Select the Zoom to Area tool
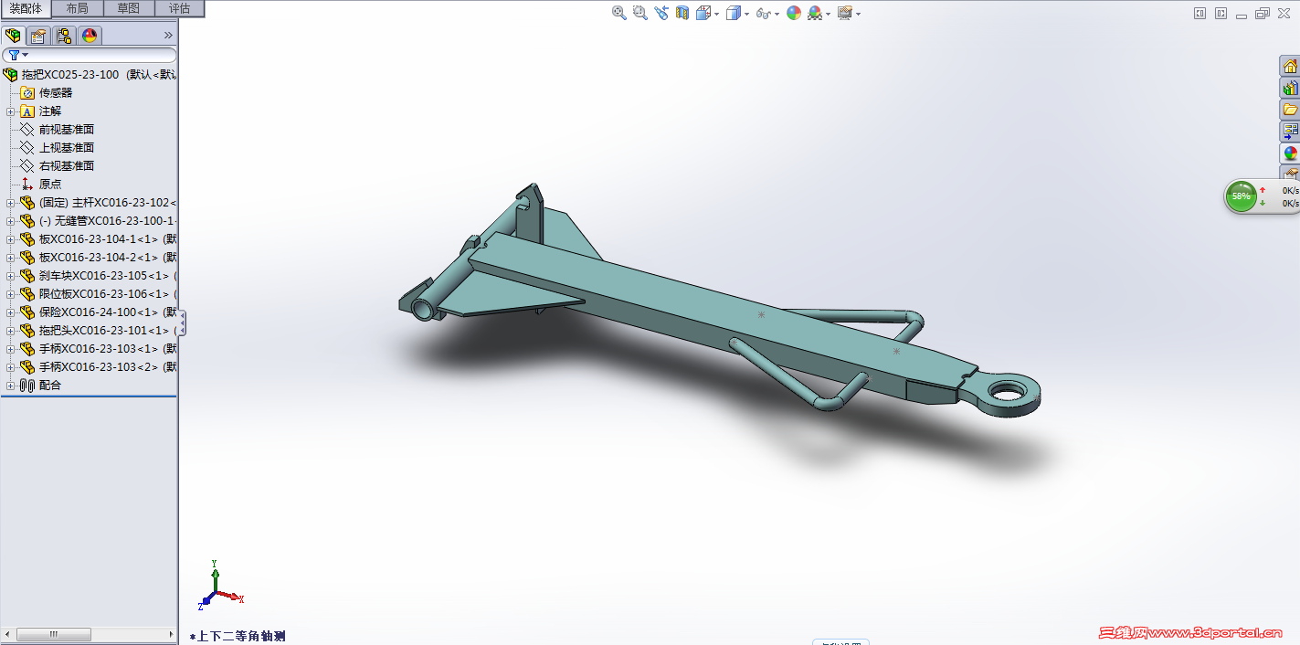 tap(639, 13)
